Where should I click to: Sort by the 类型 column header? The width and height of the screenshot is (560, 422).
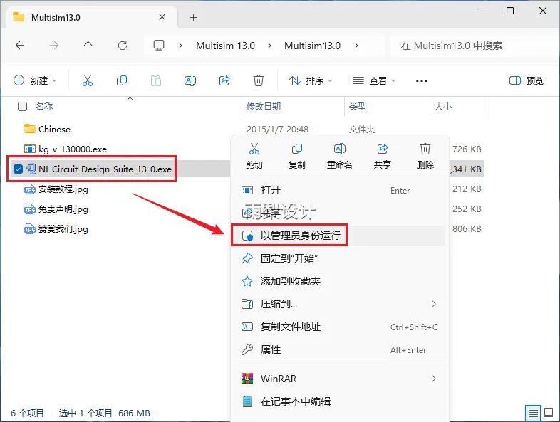357,106
